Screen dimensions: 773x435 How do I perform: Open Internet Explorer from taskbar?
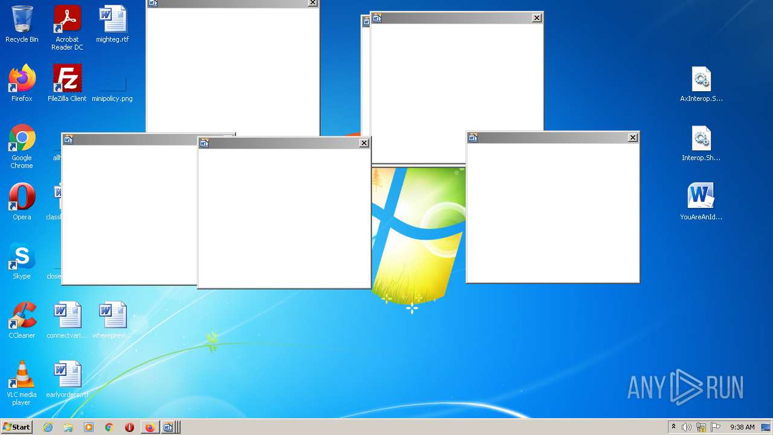[x=48, y=427]
